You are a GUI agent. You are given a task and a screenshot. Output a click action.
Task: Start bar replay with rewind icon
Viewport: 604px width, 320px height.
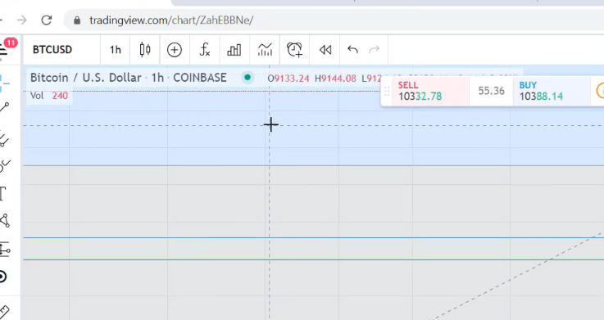tap(325, 50)
